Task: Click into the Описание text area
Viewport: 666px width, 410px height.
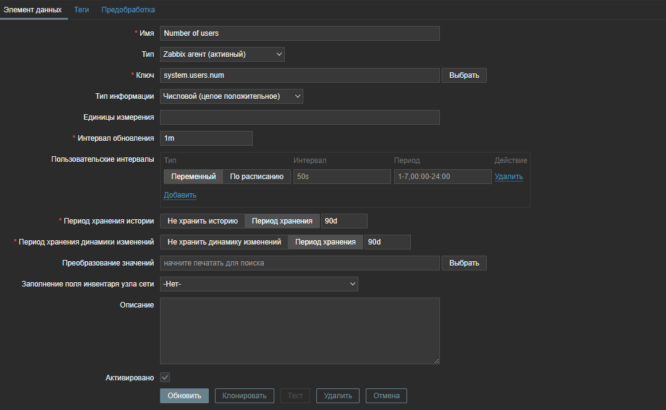Action: [300, 331]
